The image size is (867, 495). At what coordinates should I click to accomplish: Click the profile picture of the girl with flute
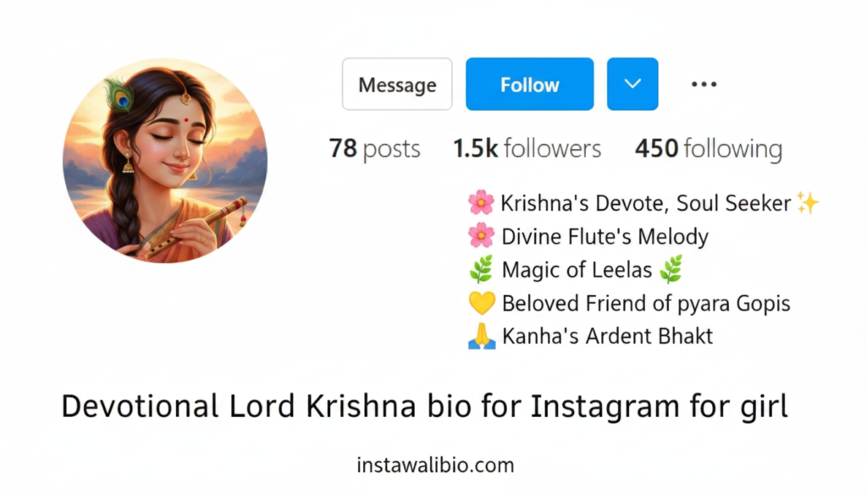point(168,161)
